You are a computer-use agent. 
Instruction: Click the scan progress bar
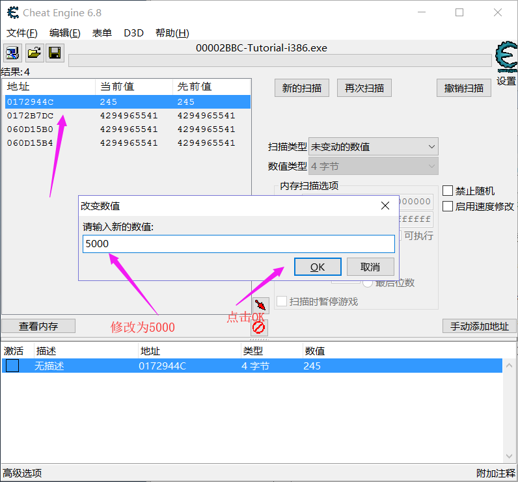280,60
